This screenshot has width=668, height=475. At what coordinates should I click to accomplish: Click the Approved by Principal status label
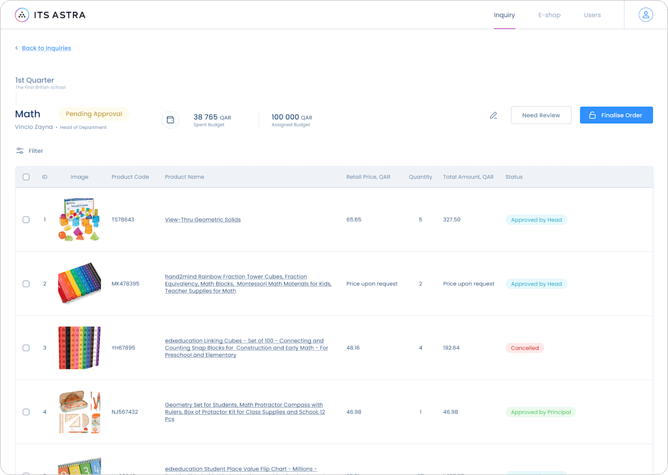(541, 412)
